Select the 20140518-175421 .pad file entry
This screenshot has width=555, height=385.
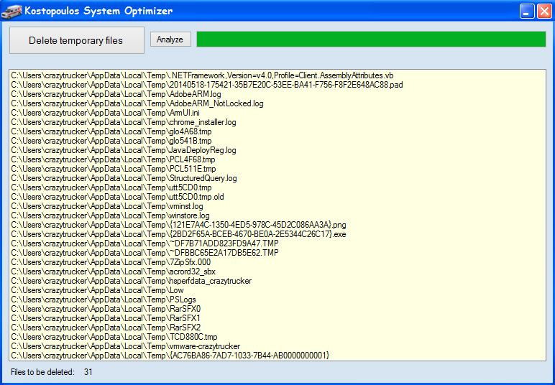click(x=207, y=85)
